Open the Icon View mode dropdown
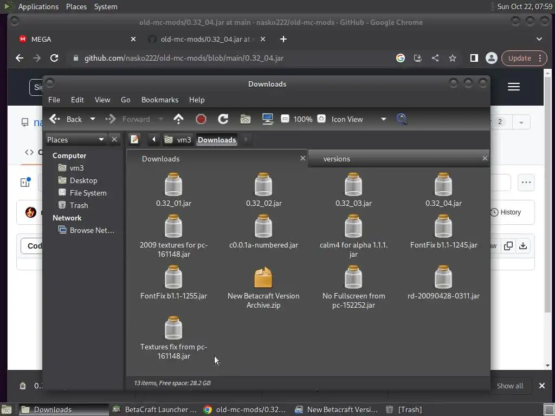 tap(358, 119)
